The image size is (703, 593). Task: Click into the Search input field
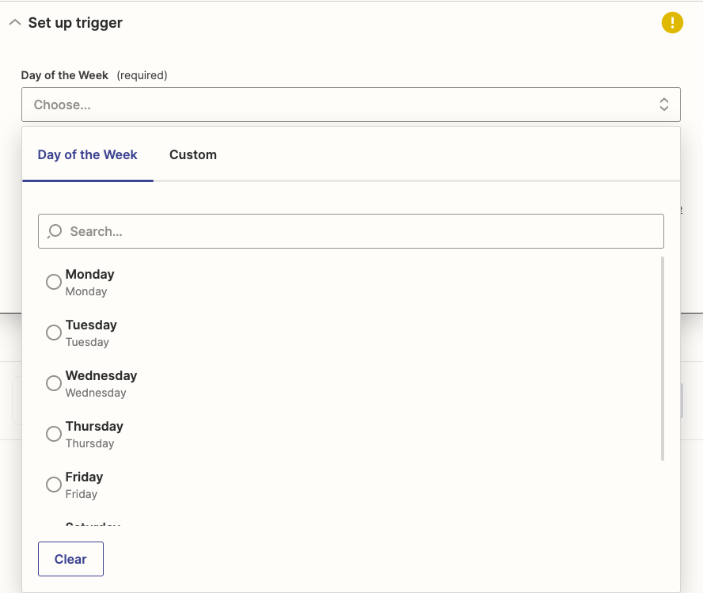click(x=351, y=231)
